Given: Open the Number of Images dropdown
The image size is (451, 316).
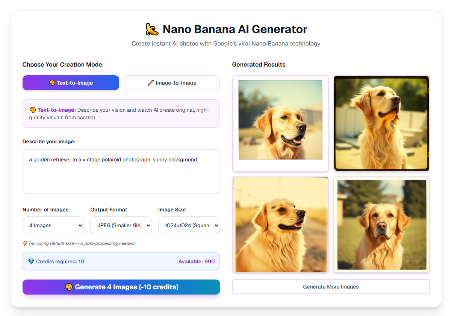Looking at the screenshot, I should pos(53,225).
